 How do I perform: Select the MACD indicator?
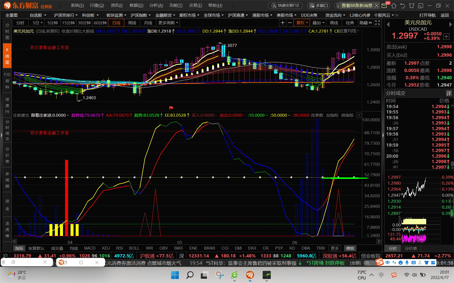[90, 248]
